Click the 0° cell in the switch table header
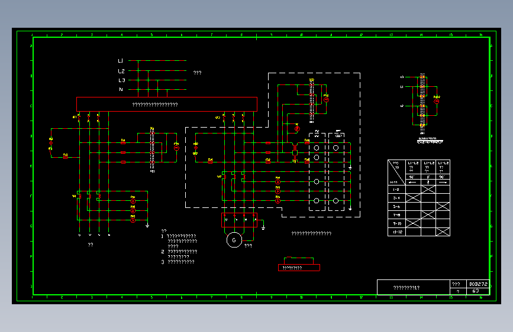The height and width of the screenshot is (332, 513). [x=428, y=177]
